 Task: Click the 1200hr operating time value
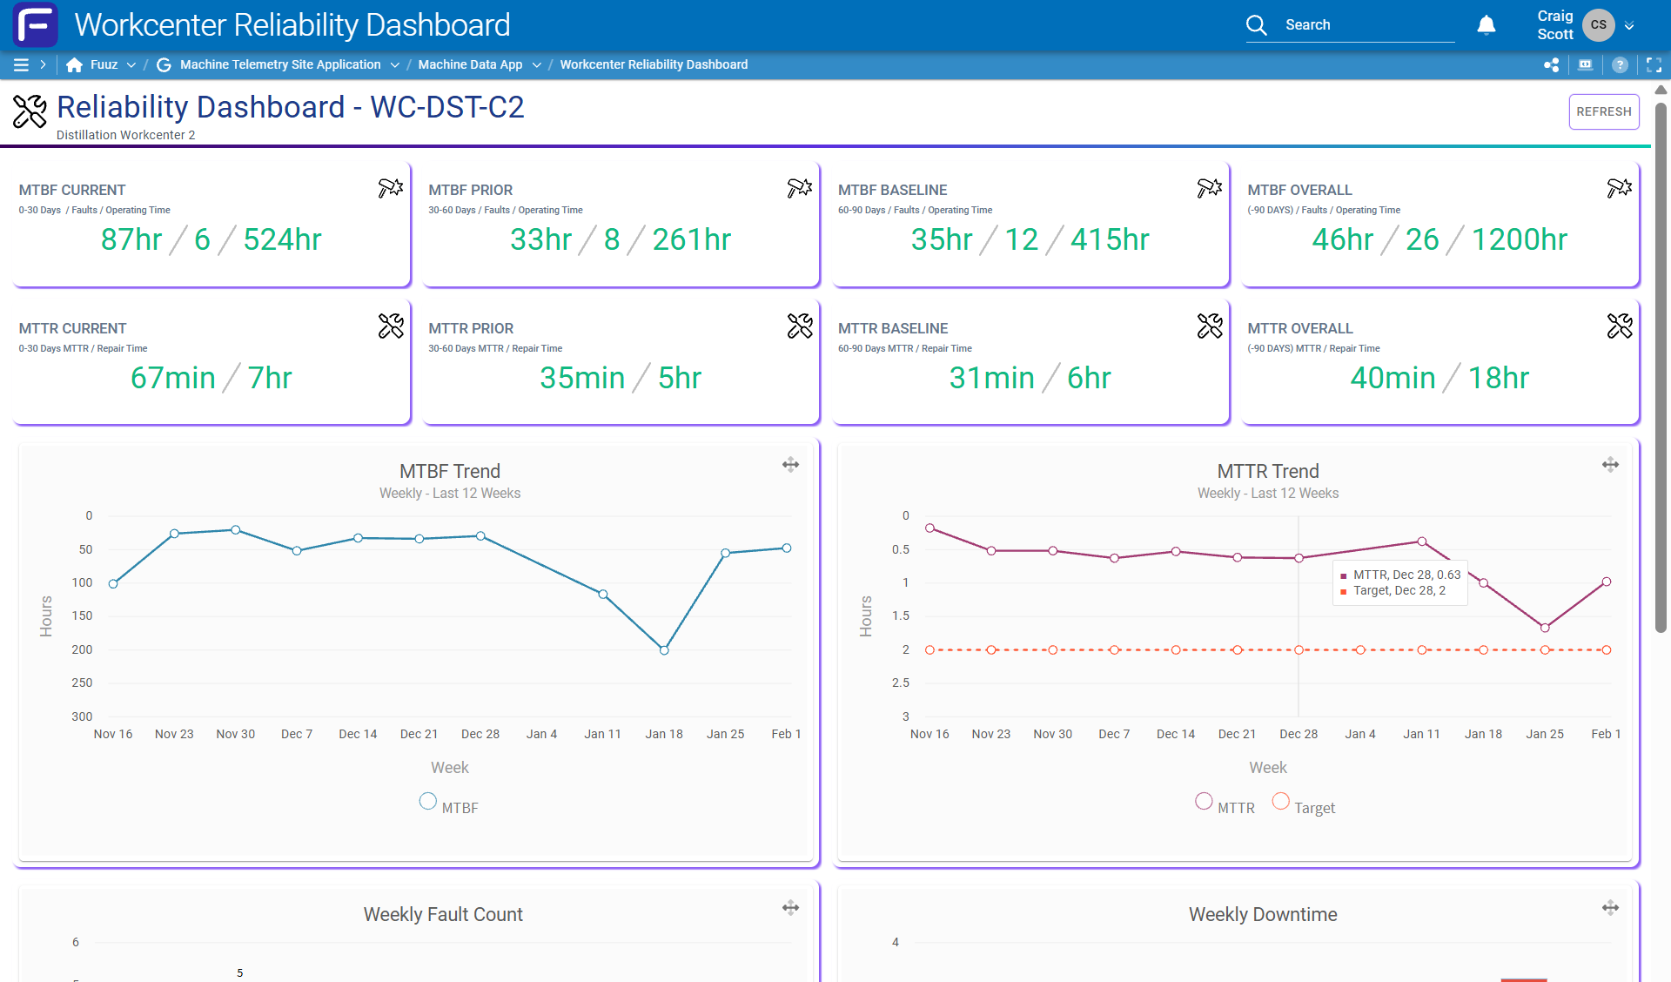(1520, 239)
